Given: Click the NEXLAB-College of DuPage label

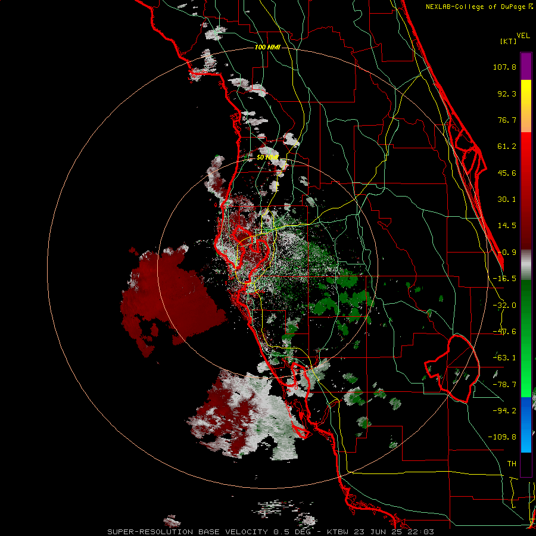Looking at the screenshot, I should click(476, 7).
